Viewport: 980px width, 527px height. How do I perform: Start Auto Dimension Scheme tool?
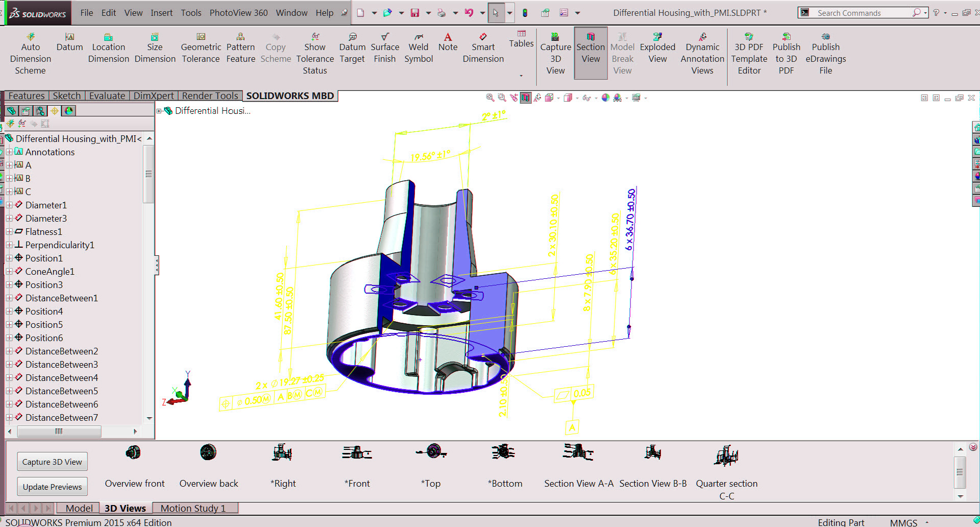31,53
